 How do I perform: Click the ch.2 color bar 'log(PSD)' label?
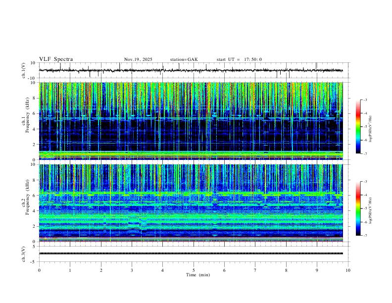(371, 211)
